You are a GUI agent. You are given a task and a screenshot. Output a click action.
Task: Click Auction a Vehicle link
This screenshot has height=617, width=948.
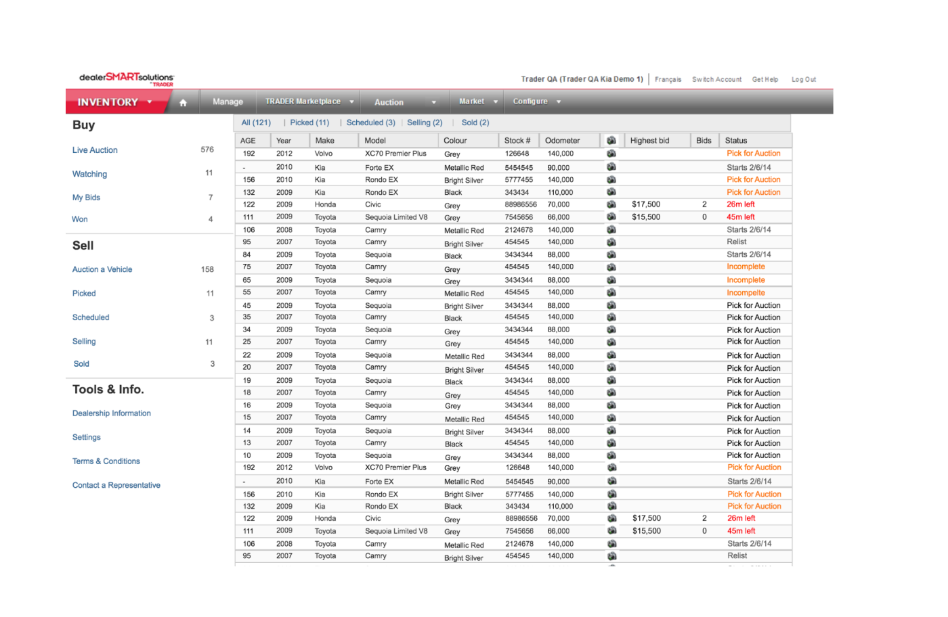tap(102, 269)
